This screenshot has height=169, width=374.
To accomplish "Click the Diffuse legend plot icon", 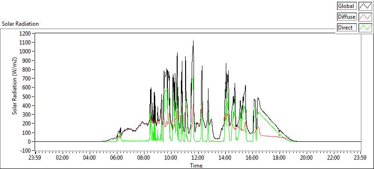I will coord(365,17).
